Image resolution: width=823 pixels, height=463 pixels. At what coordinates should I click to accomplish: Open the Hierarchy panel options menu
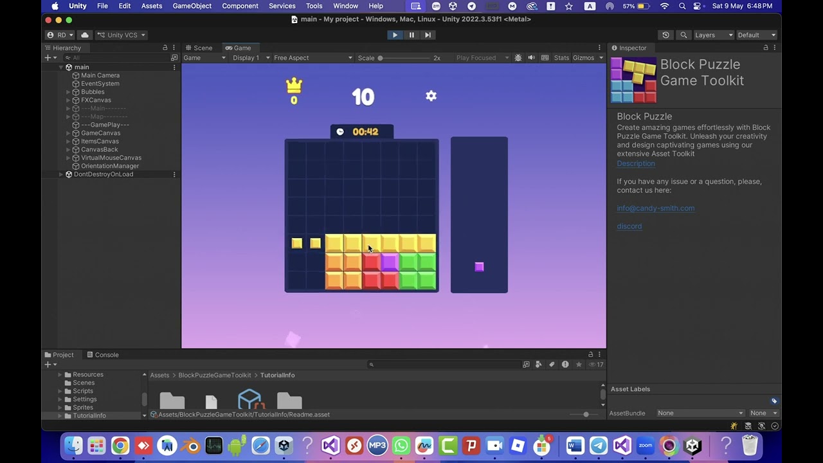pos(174,48)
